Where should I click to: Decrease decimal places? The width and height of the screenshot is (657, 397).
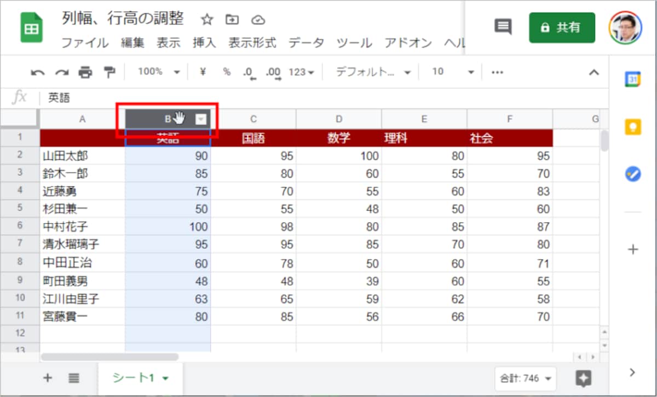[x=250, y=73]
